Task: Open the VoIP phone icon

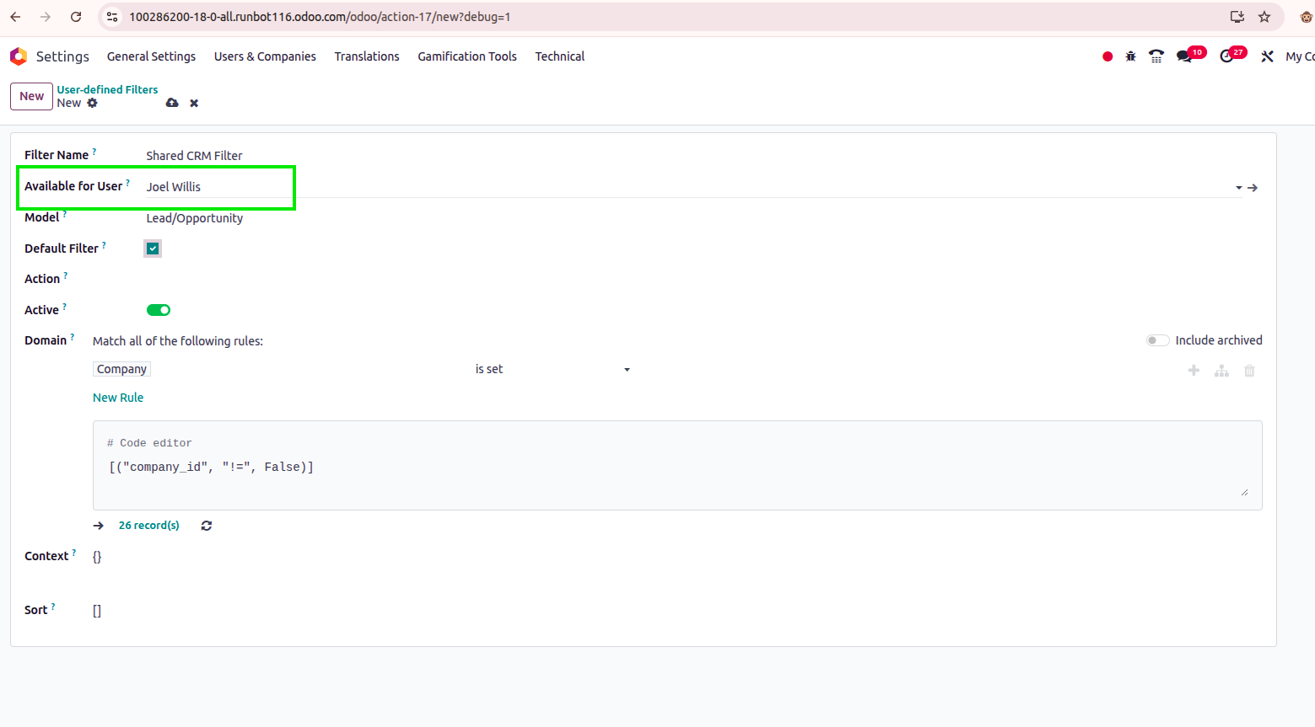Action: point(1156,56)
